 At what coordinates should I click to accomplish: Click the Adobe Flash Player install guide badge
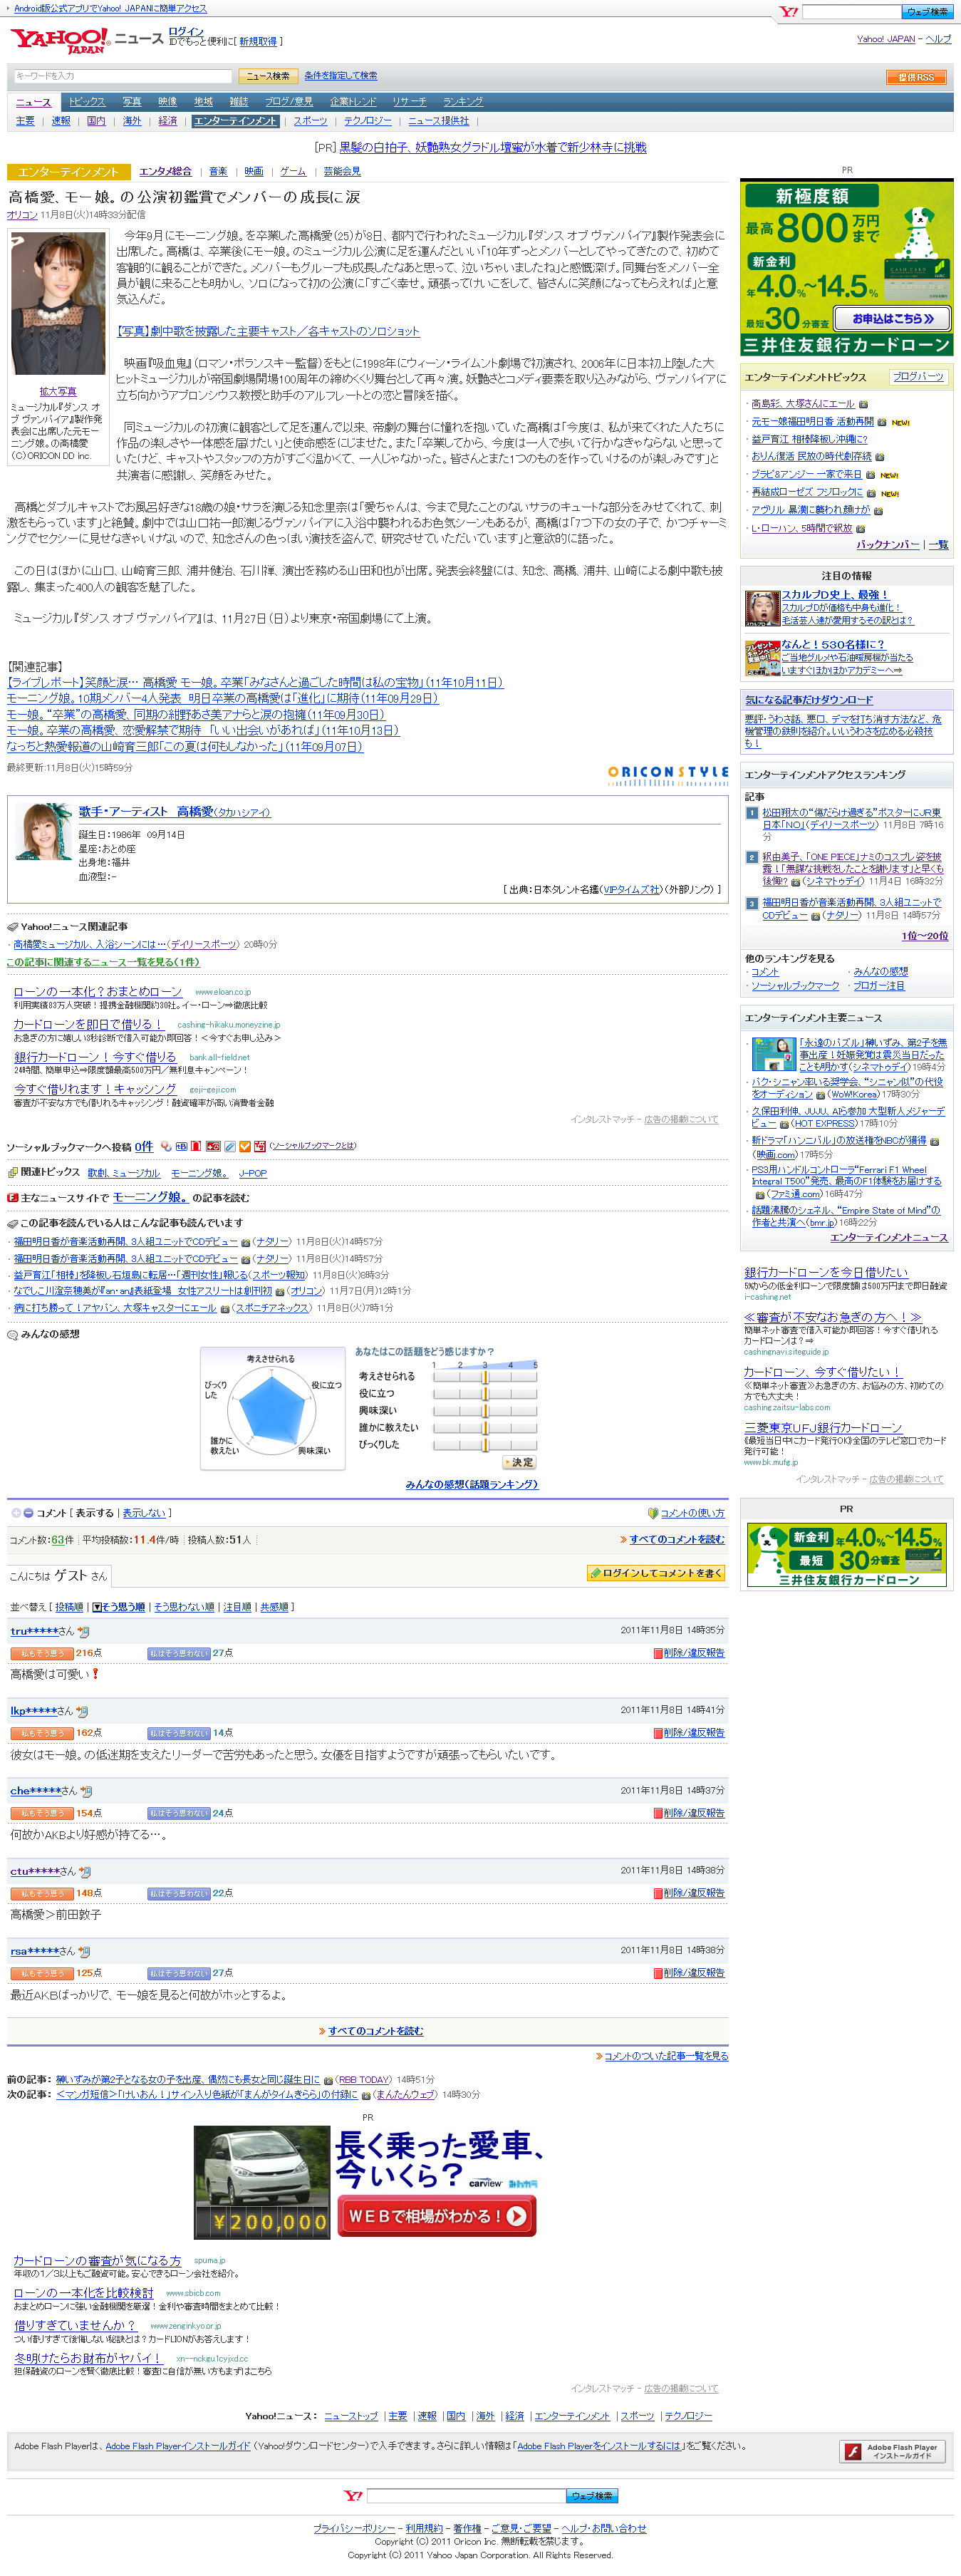point(892,2451)
